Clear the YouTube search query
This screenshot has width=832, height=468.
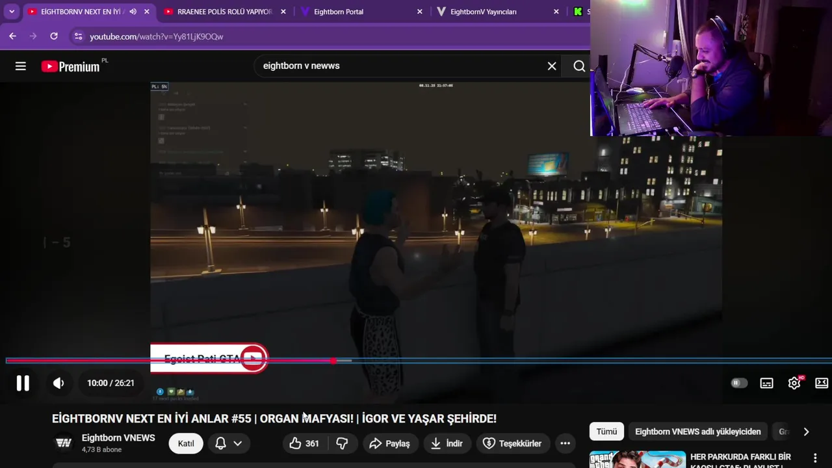pos(552,66)
